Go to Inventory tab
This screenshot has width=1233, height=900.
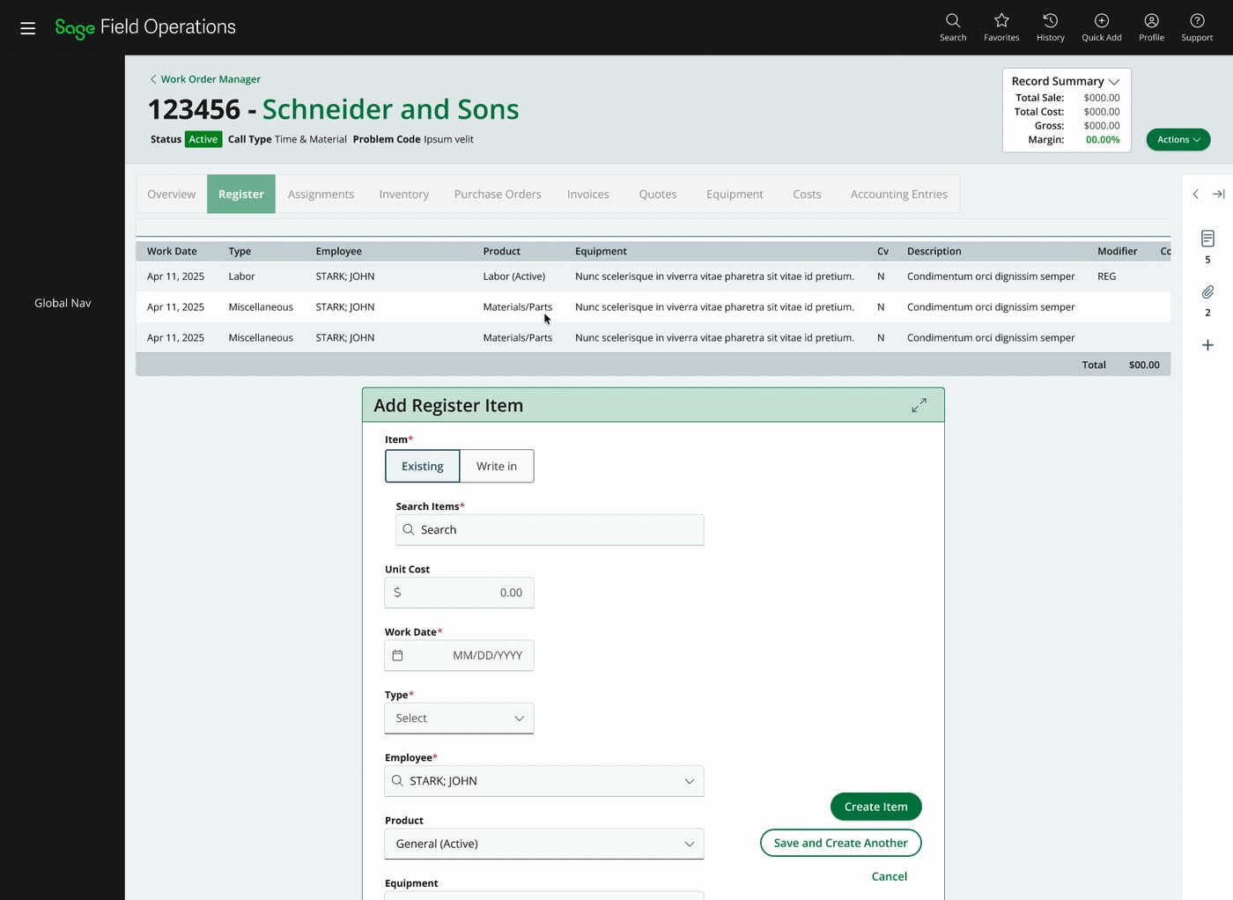tap(404, 194)
